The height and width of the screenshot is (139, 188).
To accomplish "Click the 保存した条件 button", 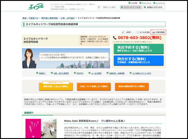I will click(108, 7).
